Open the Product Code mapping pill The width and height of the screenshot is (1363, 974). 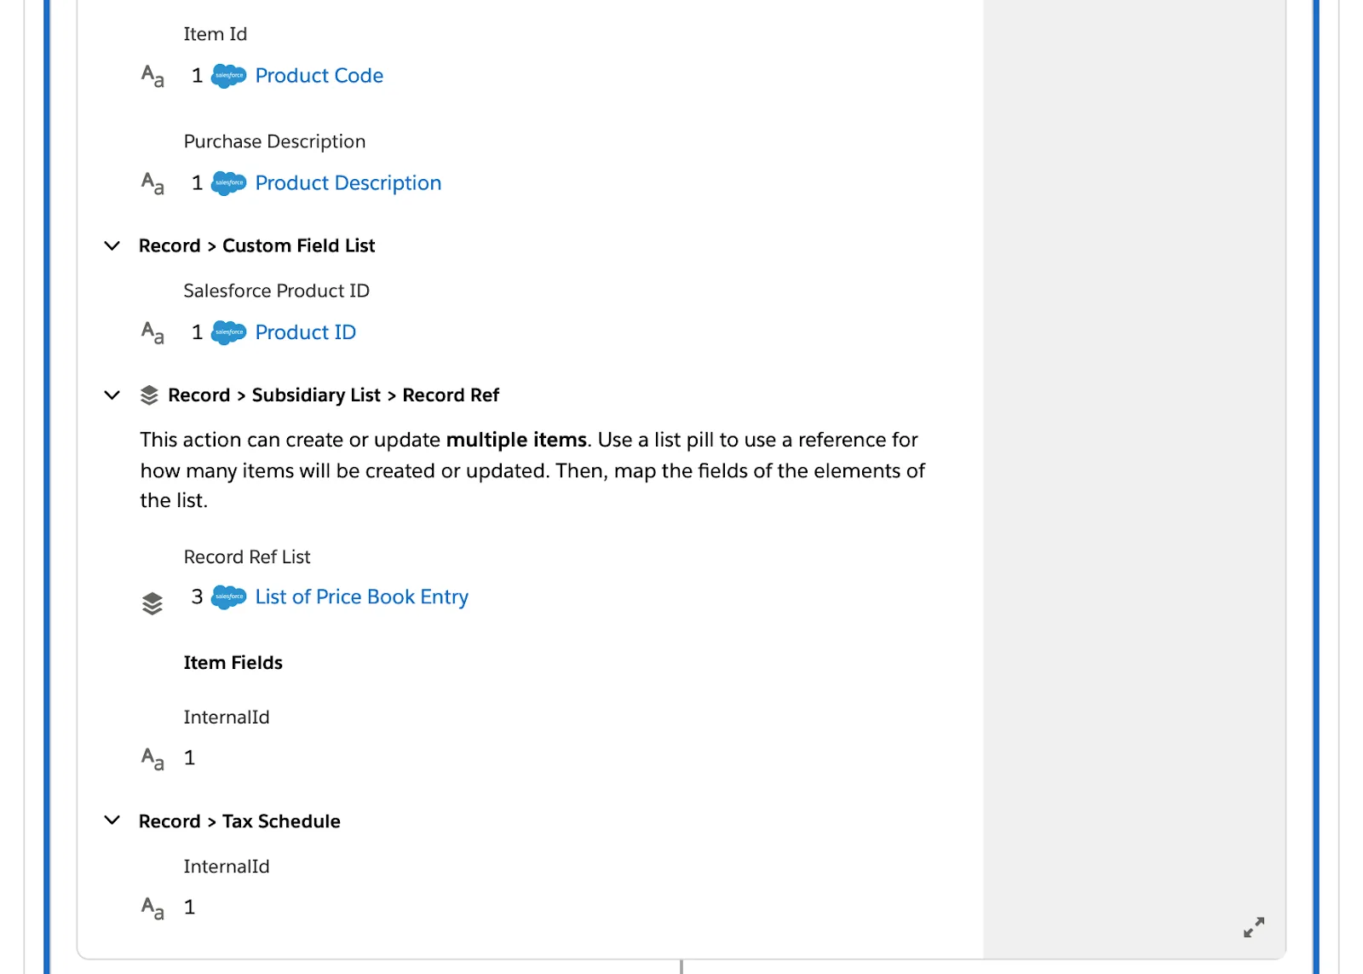319,75
